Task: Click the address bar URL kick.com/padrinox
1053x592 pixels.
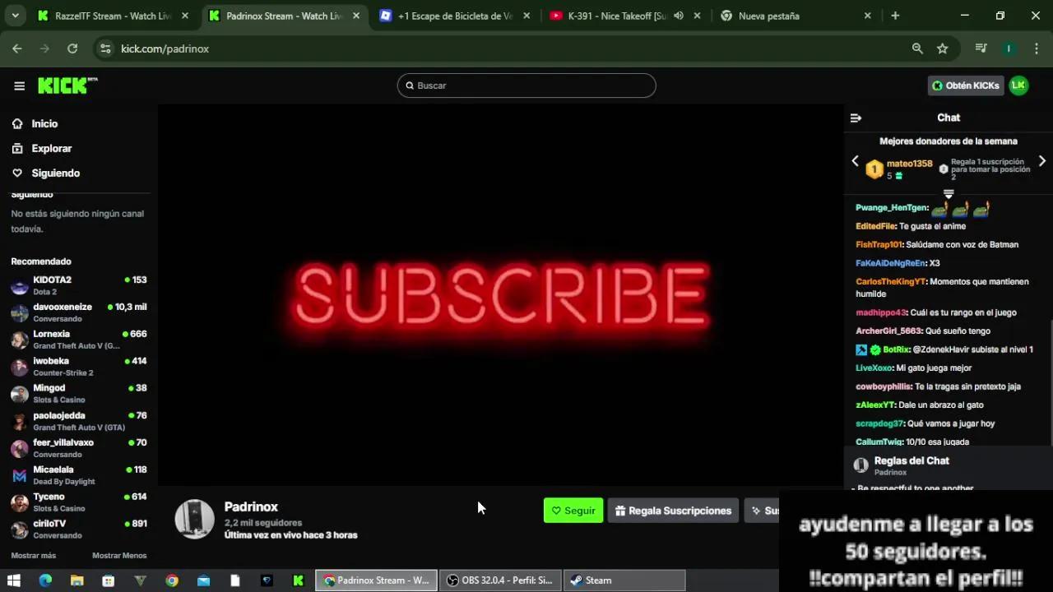Action: (165, 49)
